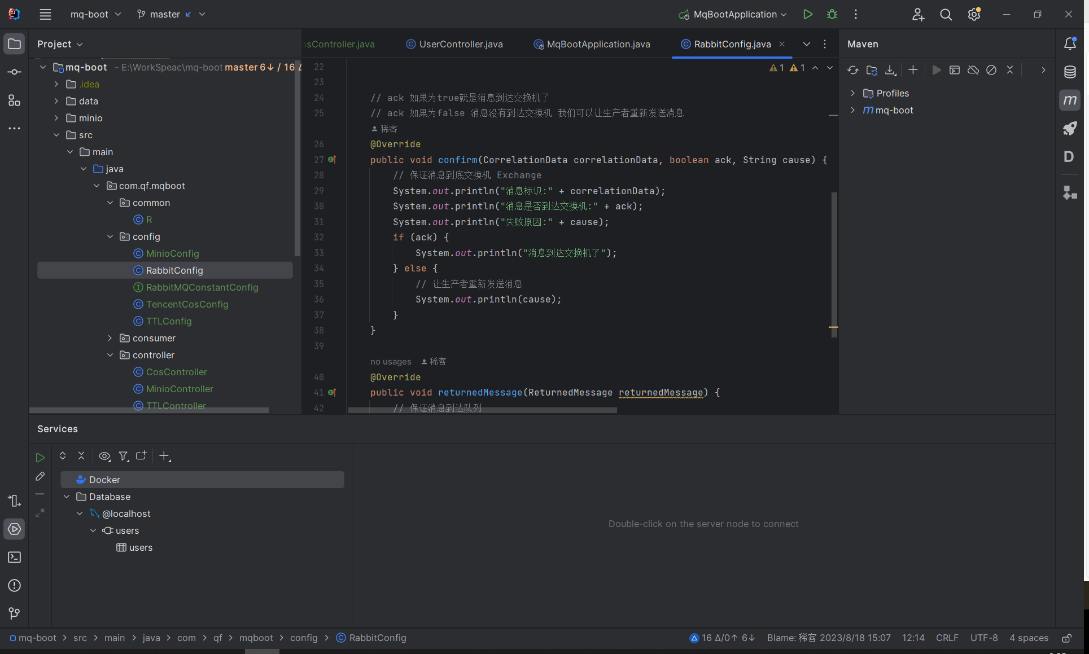The height and width of the screenshot is (654, 1089).
Task: Expand mq-boot in the Maven panel
Action: tap(853, 111)
